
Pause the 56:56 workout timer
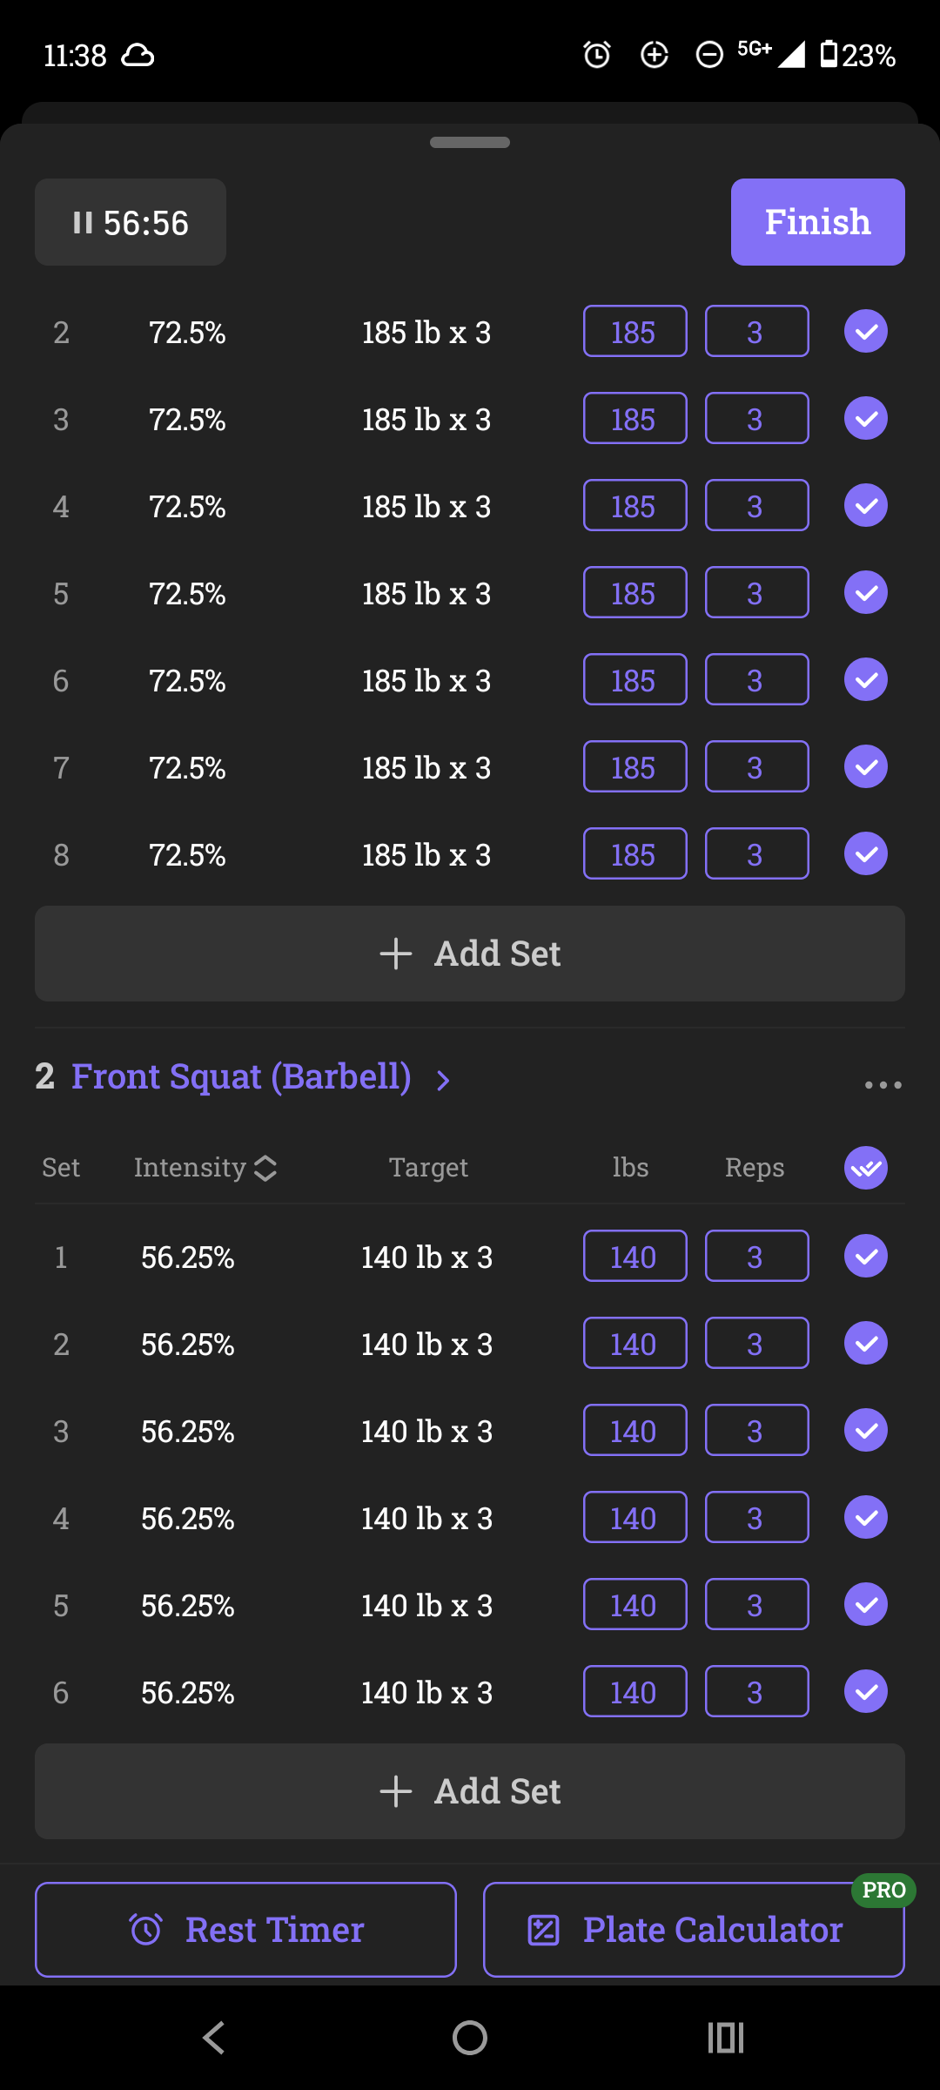pyautogui.click(x=131, y=222)
